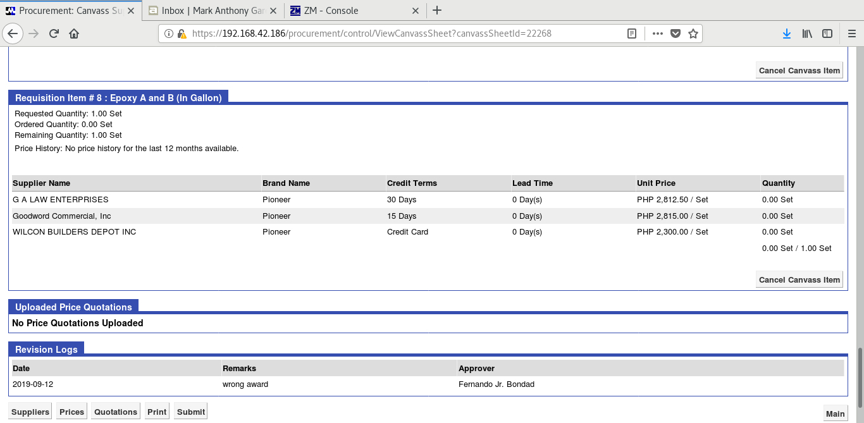Go to Main page button
Viewport: 864px width, 423px height.
tap(835, 414)
